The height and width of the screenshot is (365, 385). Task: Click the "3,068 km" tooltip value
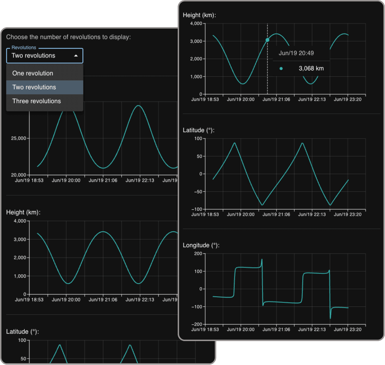point(312,68)
